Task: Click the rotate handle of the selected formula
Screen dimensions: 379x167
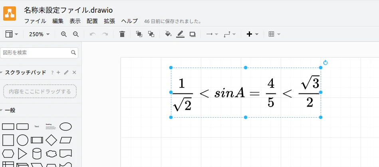Action: (x=325, y=63)
